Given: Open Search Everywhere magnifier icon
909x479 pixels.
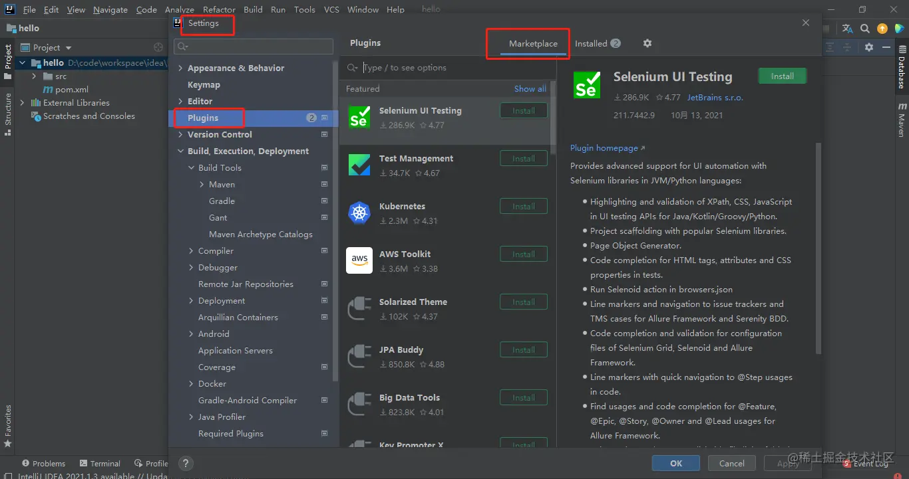Looking at the screenshot, I should (x=865, y=29).
